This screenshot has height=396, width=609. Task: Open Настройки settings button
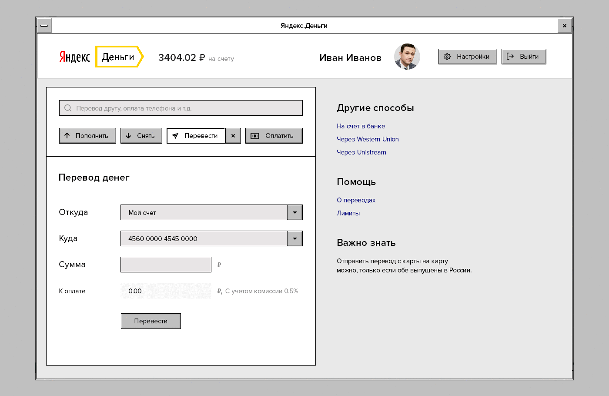[x=468, y=57]
